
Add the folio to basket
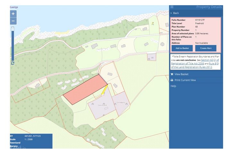click(182, 48)
